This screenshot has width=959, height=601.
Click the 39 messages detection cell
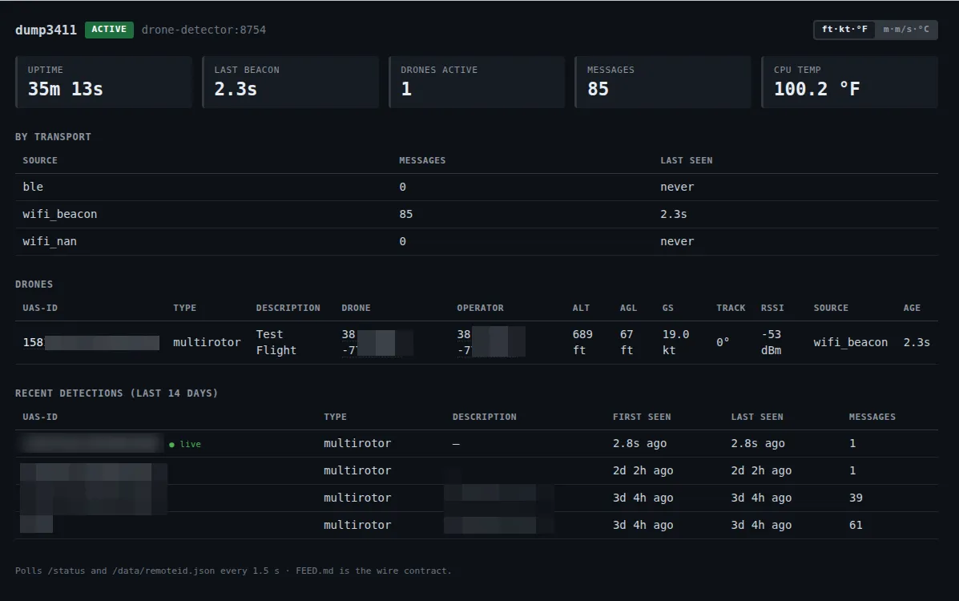pyautogui.click(x=856, y=498)
